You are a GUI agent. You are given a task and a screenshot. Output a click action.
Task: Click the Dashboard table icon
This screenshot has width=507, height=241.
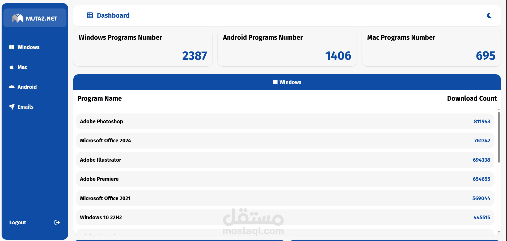click(90, 15)
